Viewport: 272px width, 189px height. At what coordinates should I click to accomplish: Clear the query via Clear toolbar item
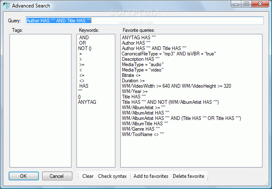[88, 176]
